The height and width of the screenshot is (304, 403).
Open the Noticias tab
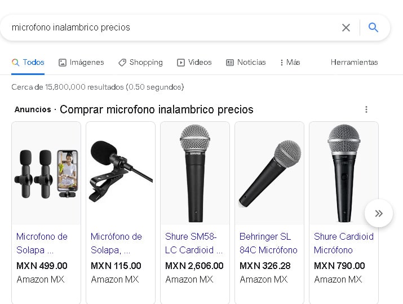coord(246,62)
